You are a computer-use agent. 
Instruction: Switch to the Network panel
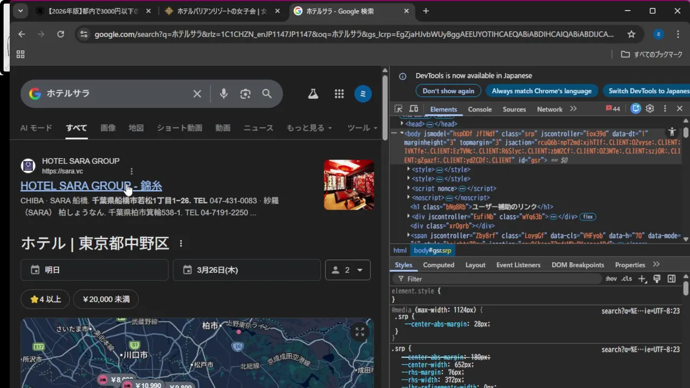point(550,109)
